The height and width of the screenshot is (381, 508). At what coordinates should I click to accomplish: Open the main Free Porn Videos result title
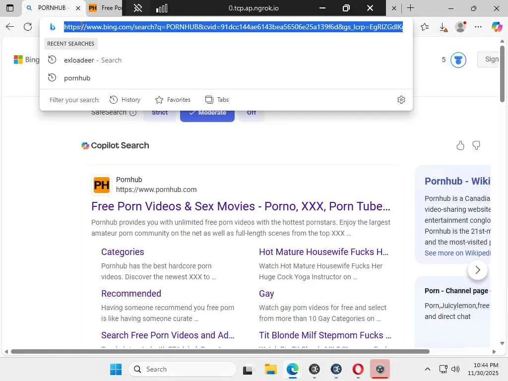[x=241, y=206]
